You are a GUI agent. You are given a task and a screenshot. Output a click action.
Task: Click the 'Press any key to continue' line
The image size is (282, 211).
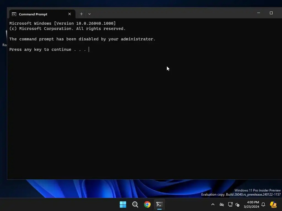tap(48, 49)
